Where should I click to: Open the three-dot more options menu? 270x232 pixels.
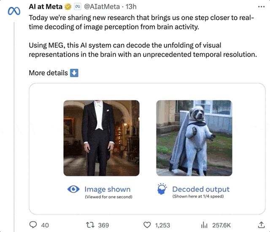(x=262, y=7)
